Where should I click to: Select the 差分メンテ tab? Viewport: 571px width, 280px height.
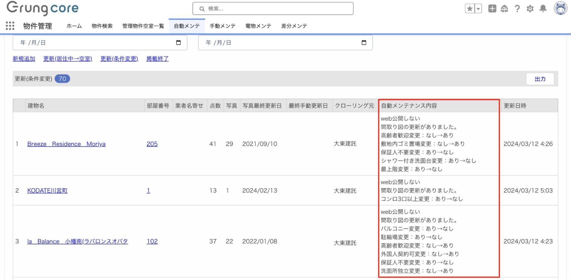point(294,26)
